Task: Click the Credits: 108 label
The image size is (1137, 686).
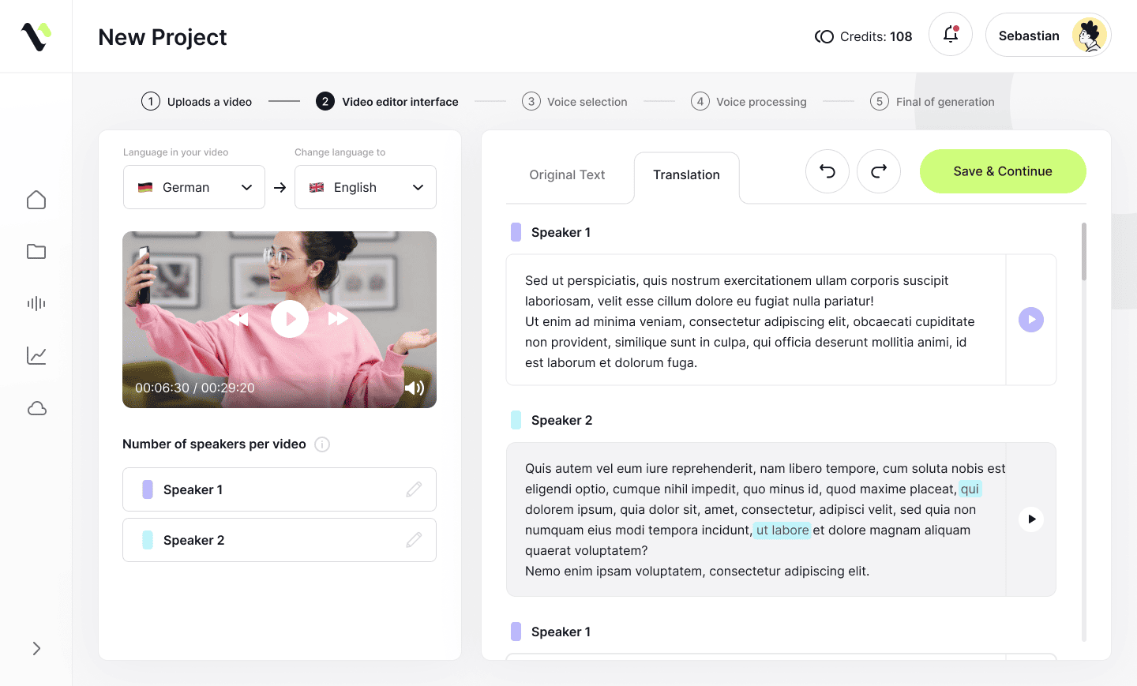Action: [x=876, y=36]
